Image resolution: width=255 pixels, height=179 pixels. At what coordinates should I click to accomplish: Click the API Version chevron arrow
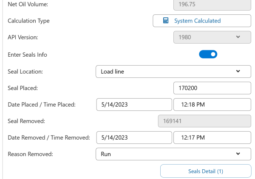pyautogui.click(x=238, y=37)
